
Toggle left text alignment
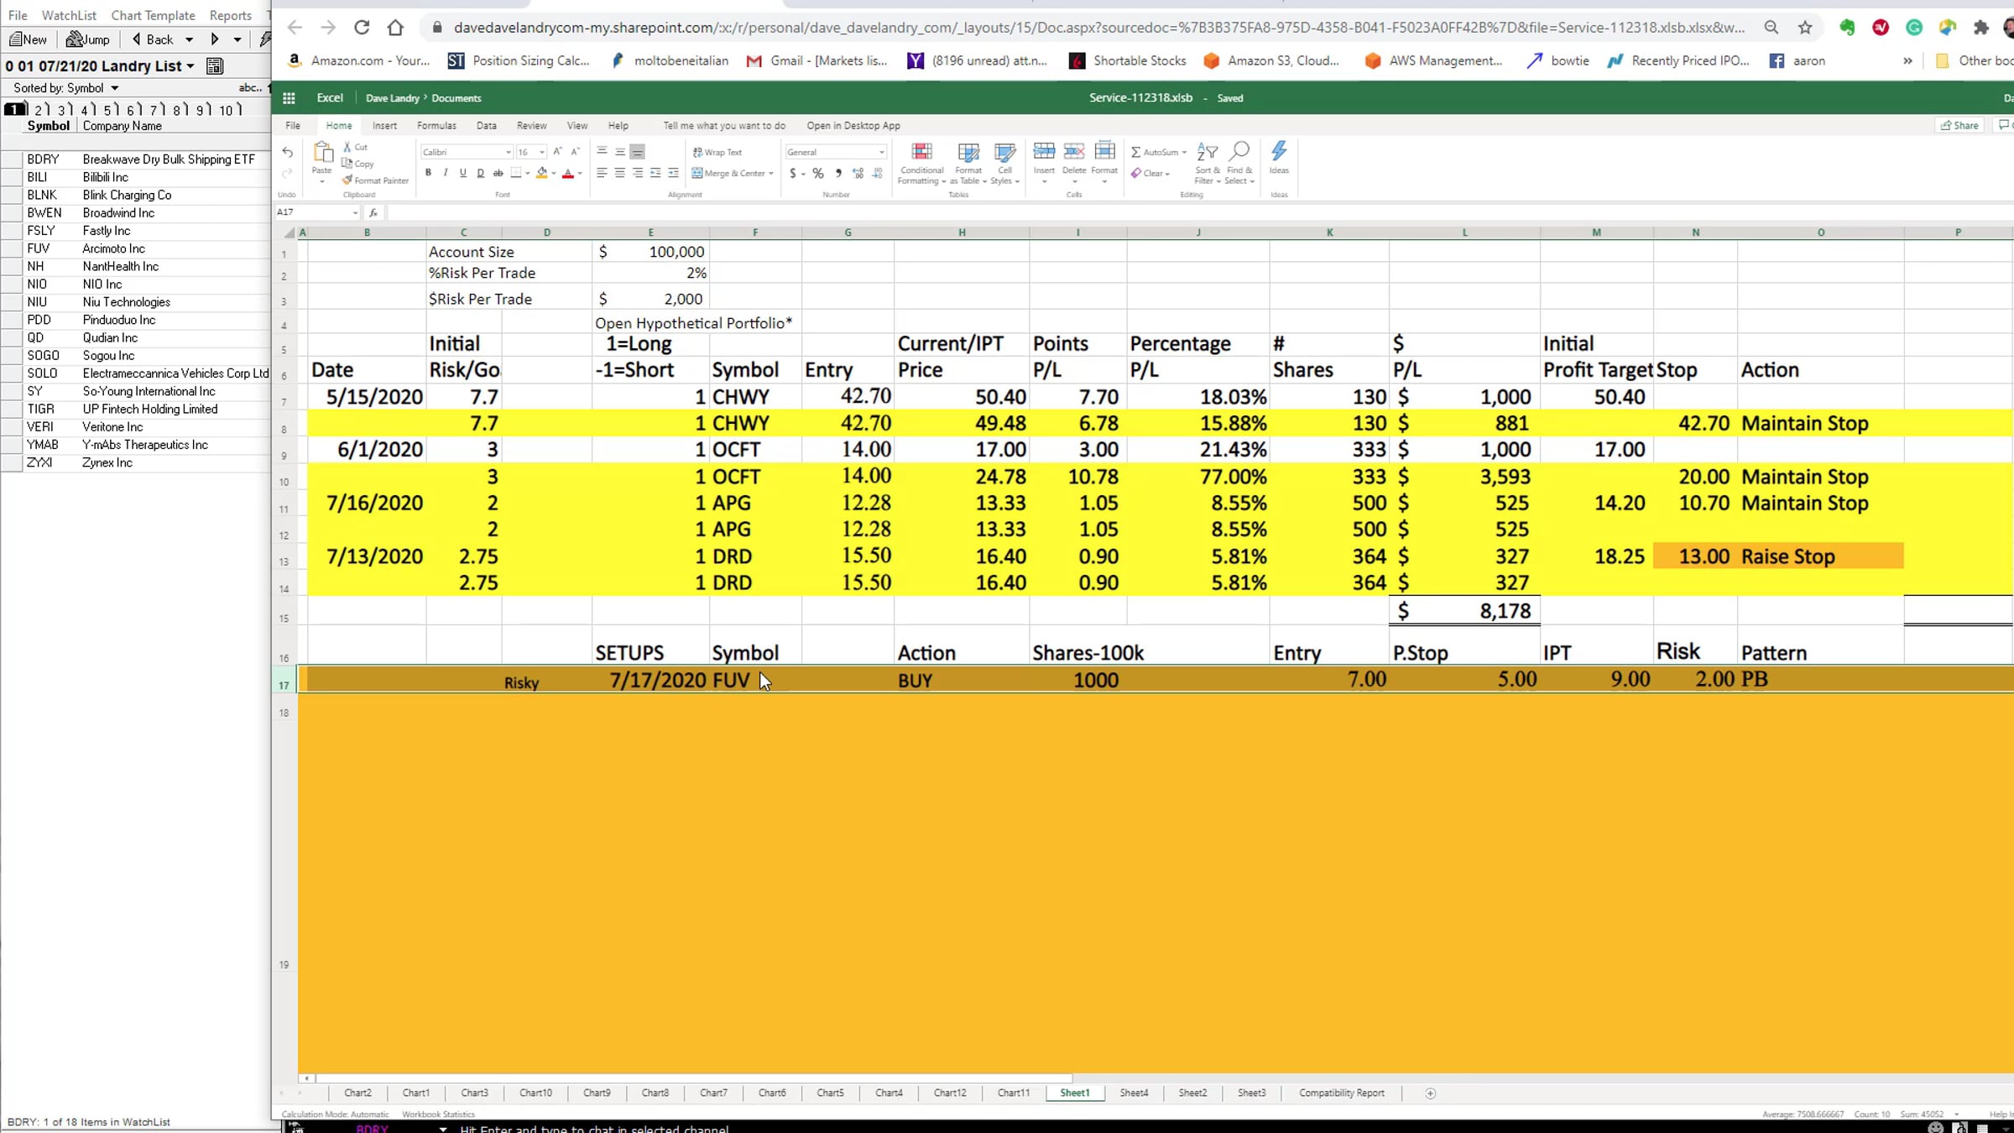click(x=602, y=173)
